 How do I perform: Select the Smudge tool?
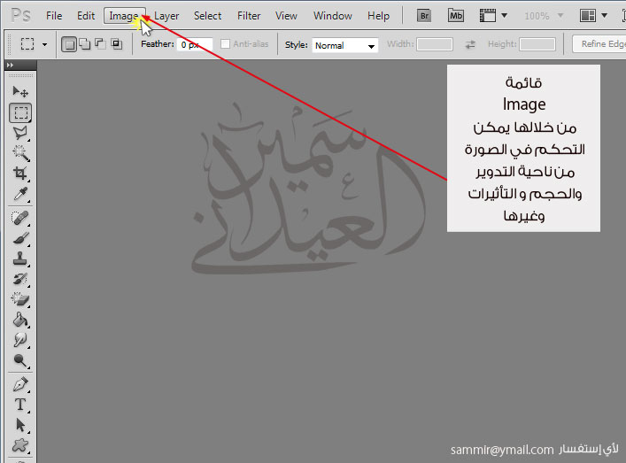click(x=20, y=341)
